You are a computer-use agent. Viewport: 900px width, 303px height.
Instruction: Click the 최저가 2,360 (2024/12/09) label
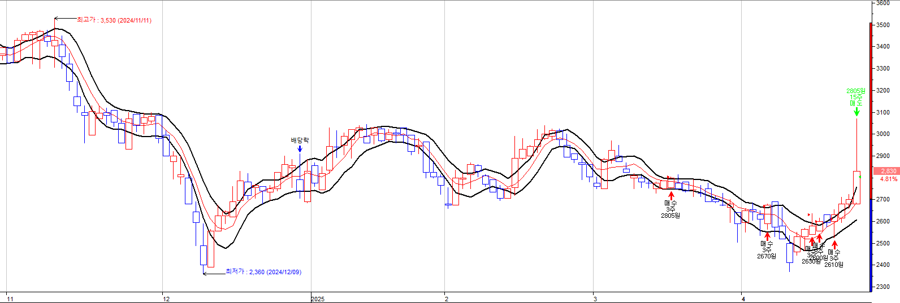(x=263, y=272)
